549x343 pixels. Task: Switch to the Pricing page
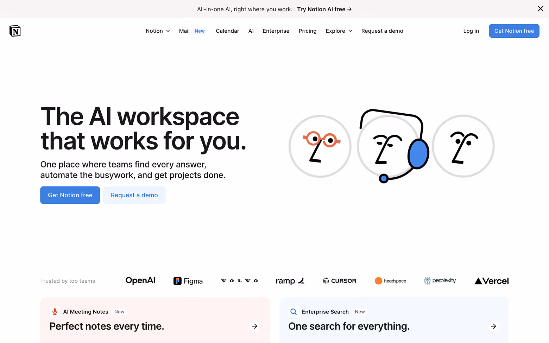[307, 31]
